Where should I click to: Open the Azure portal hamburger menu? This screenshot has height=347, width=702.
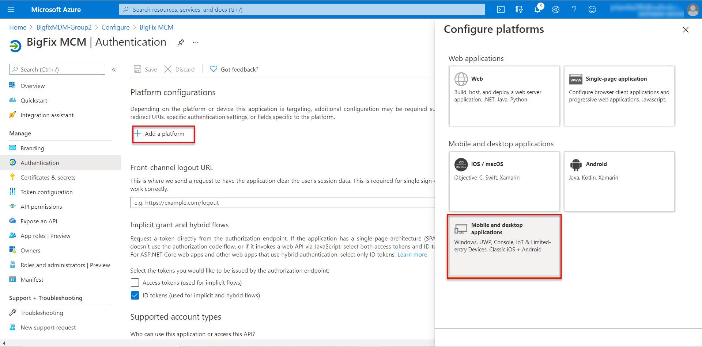[11, 9]
